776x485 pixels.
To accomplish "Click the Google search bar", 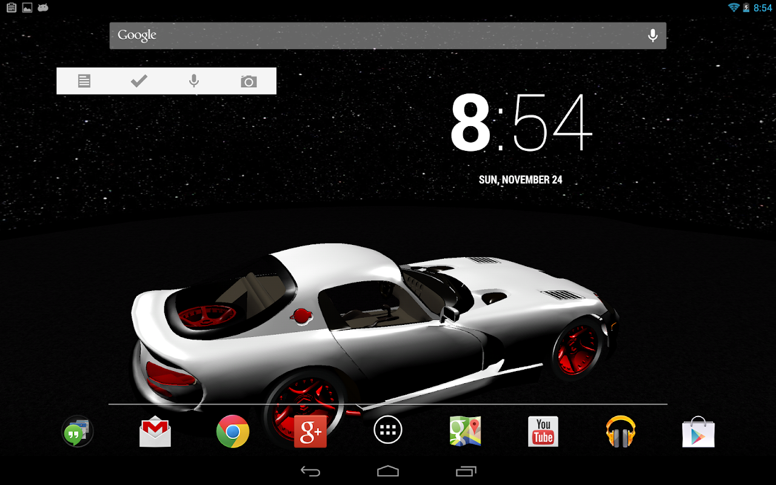I will coord(388,36).
